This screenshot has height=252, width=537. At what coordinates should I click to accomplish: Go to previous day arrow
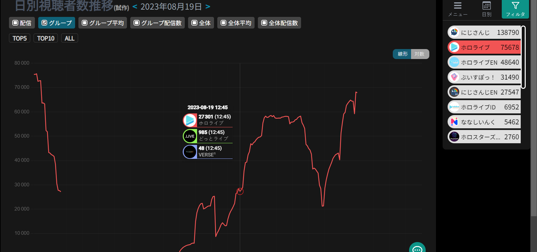[x=135, y=6]
